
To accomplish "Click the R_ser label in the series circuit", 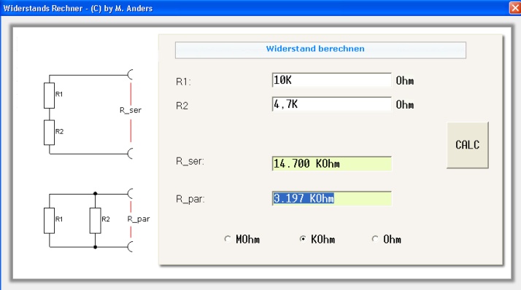I will point(130,110).
